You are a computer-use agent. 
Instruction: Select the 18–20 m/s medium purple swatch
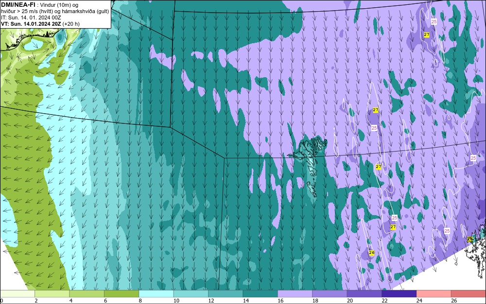(x=330, y=294)
